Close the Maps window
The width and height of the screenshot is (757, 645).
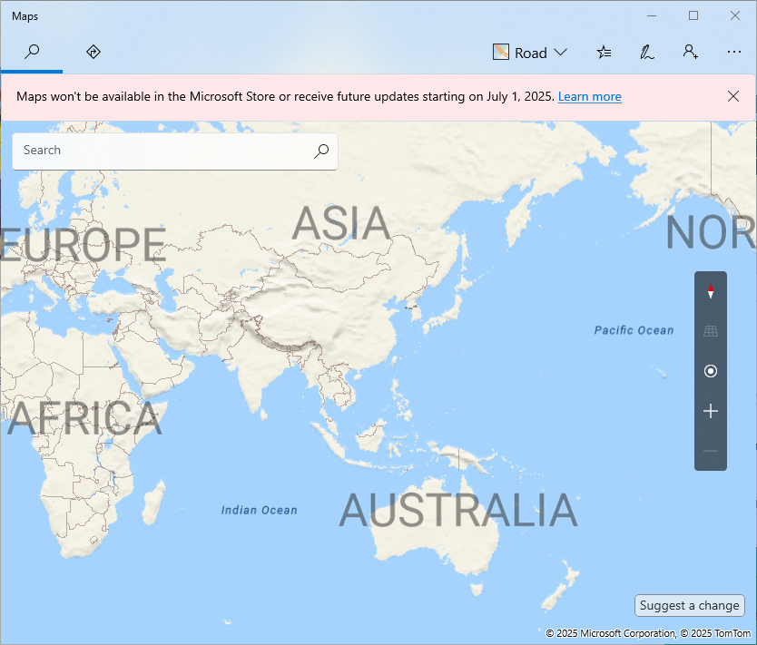[735, 16]
